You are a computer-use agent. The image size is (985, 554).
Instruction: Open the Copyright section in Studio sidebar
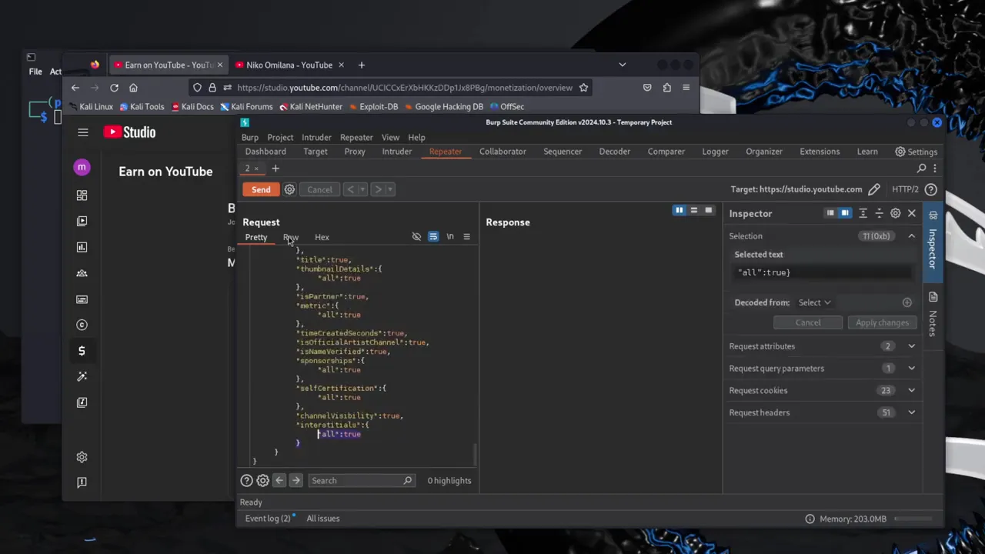point(82,325)
